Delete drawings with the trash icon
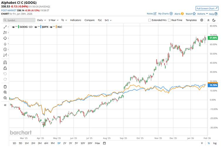 [x=5, y=87]
